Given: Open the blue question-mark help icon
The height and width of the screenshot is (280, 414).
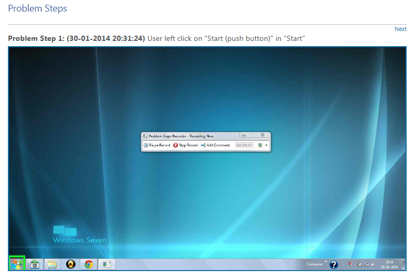Looking at the screenshot, I should click(334, 264).
